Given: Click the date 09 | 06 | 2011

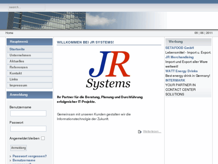Looking at the screenshot, I should (203, 33).
